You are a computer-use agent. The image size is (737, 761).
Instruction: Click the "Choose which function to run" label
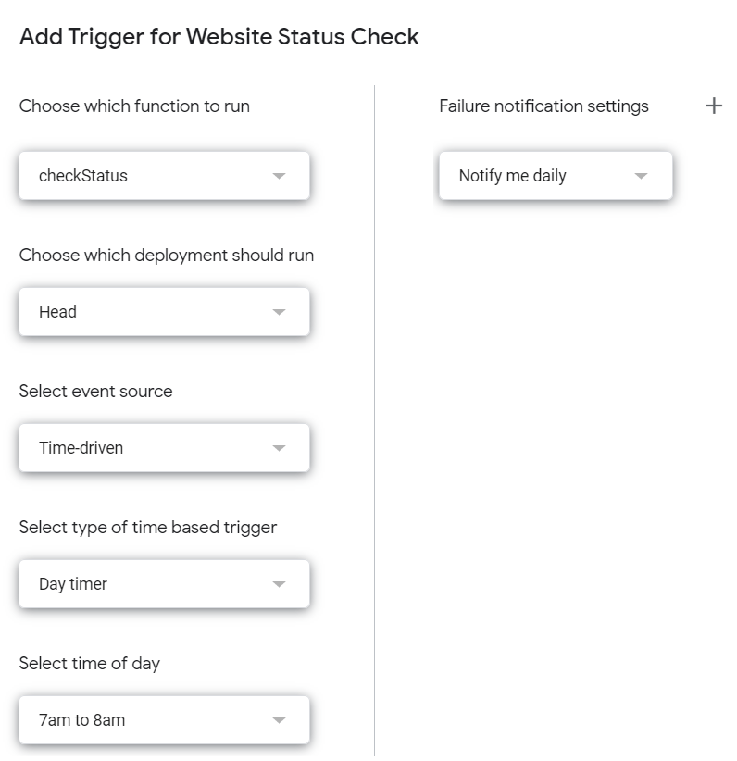[134, 106]
